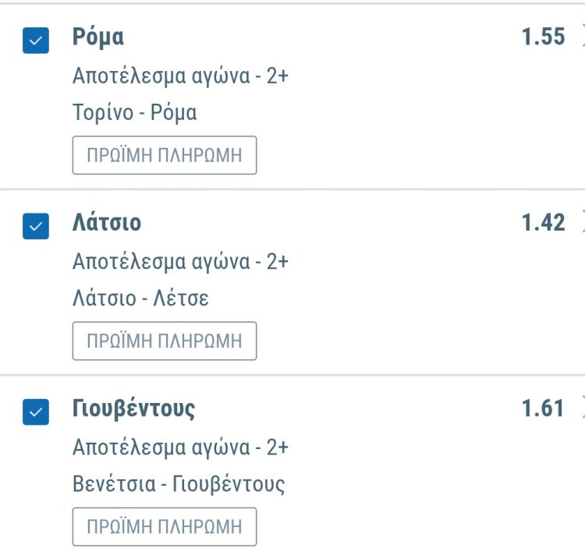Click ΠΡΩΪΜΗ ΠΛΗΡΩΜΗ under Τορίνο - Ρόμα
The image size is (585, 555).
point(164,155)
